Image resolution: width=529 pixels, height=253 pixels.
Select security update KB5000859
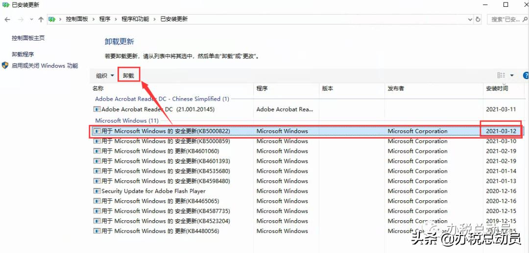point(309,141)
